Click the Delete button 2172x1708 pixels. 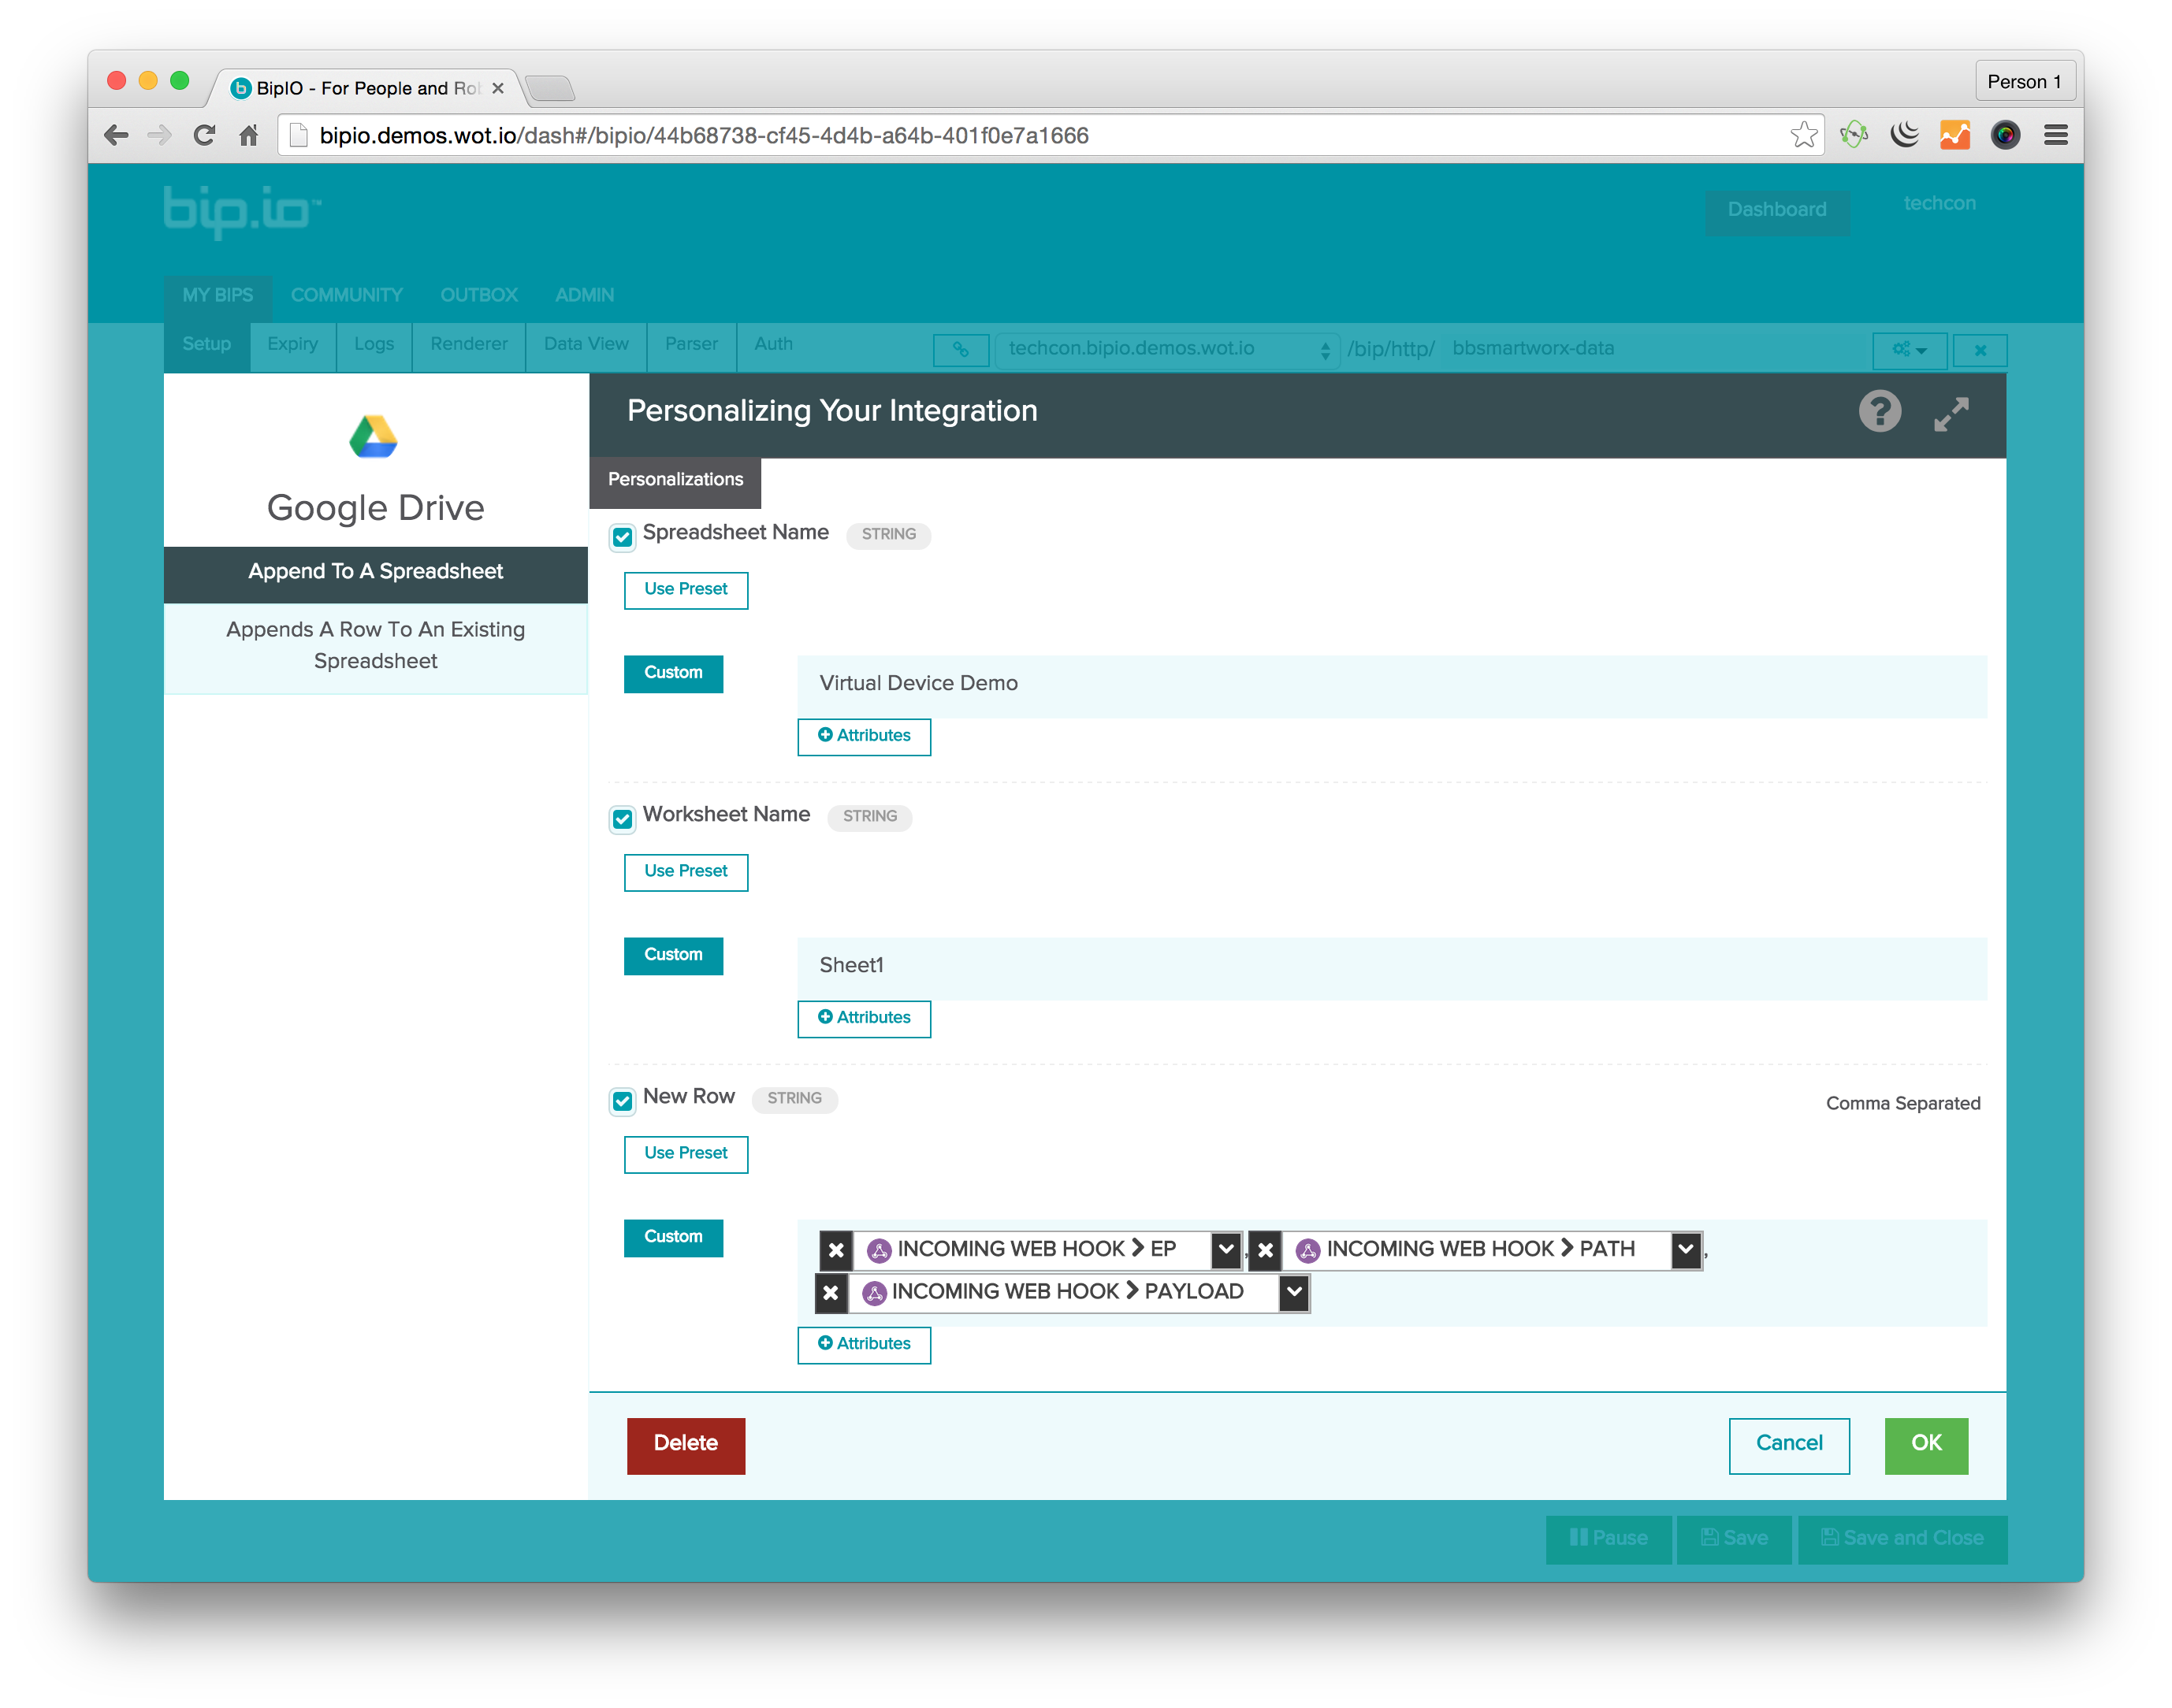pyautogui.click(x=684, y=1442)
